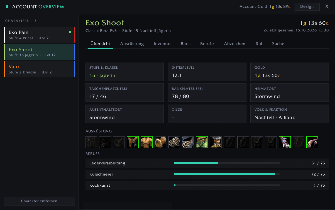The image size is (335, 210).
Task: Select the second empty trinket slot
Action: (x=271, y=142)
